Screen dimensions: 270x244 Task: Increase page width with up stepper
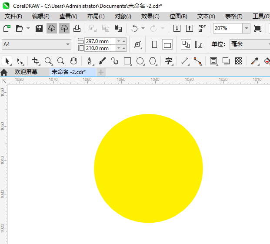(124, 41)
